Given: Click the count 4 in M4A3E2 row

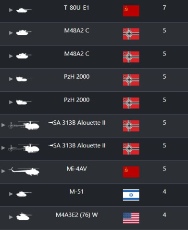Looking at the screenshot, I should 164,215.
